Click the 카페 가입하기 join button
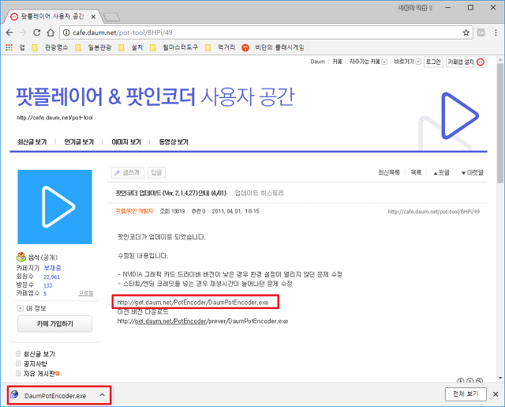This screenshot has width=505, height=407. click(54, 323)
